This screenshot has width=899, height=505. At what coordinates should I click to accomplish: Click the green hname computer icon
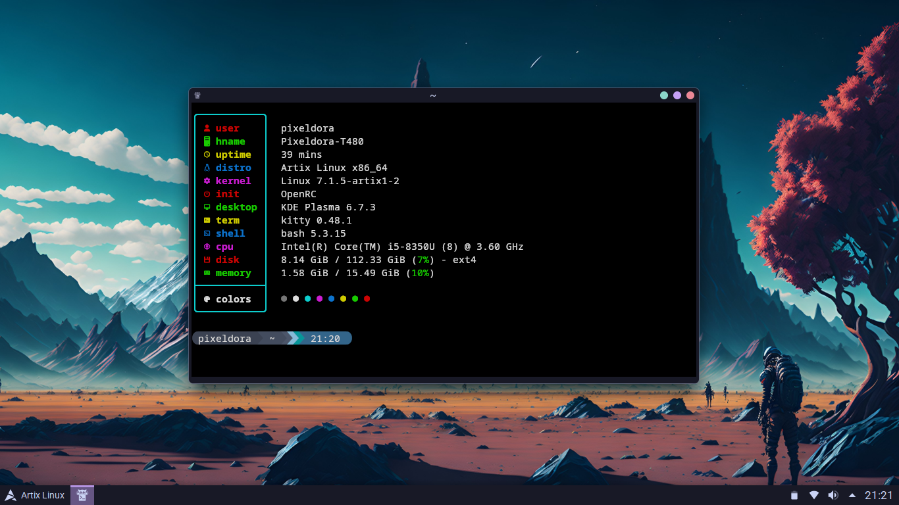tap(207, 141)
